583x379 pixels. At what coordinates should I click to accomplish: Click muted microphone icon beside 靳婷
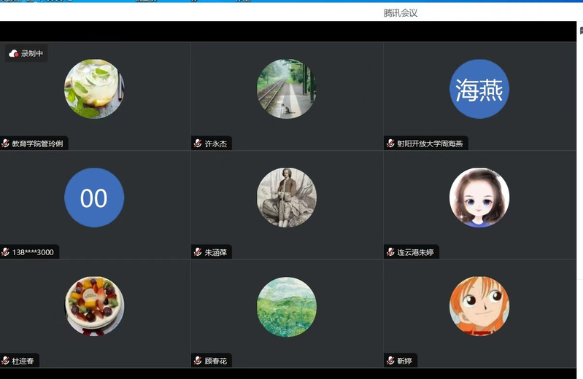390,361
